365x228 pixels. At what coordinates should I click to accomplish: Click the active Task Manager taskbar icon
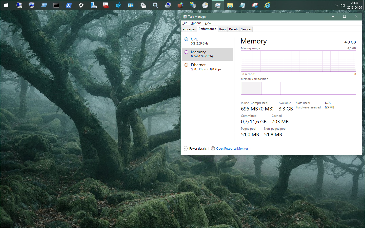217,5
